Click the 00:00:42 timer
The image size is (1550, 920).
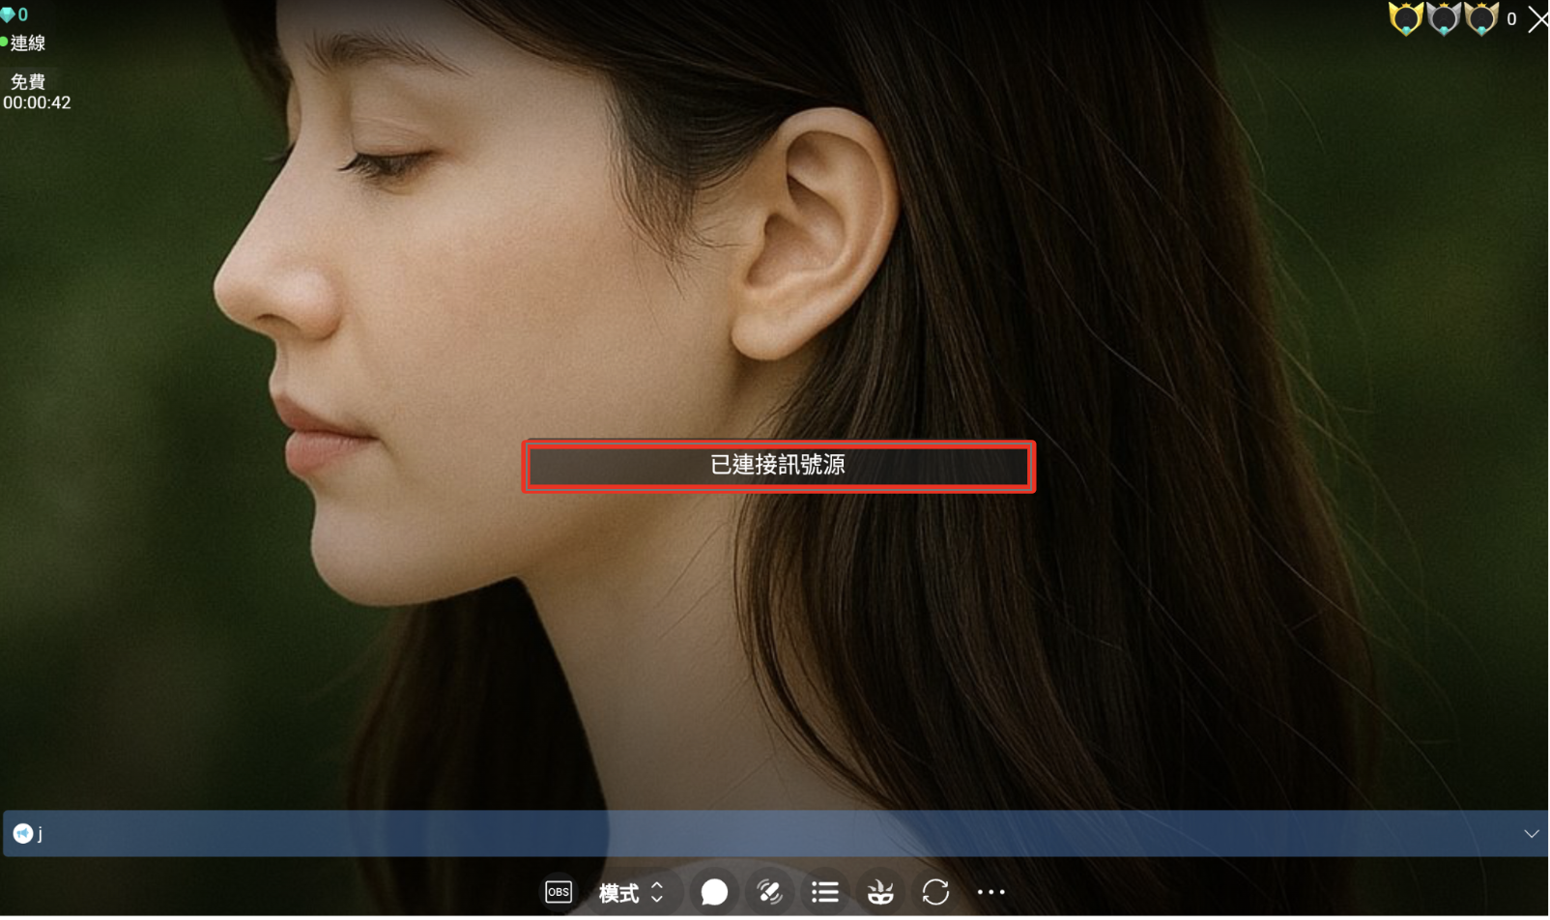pos(37,102)
